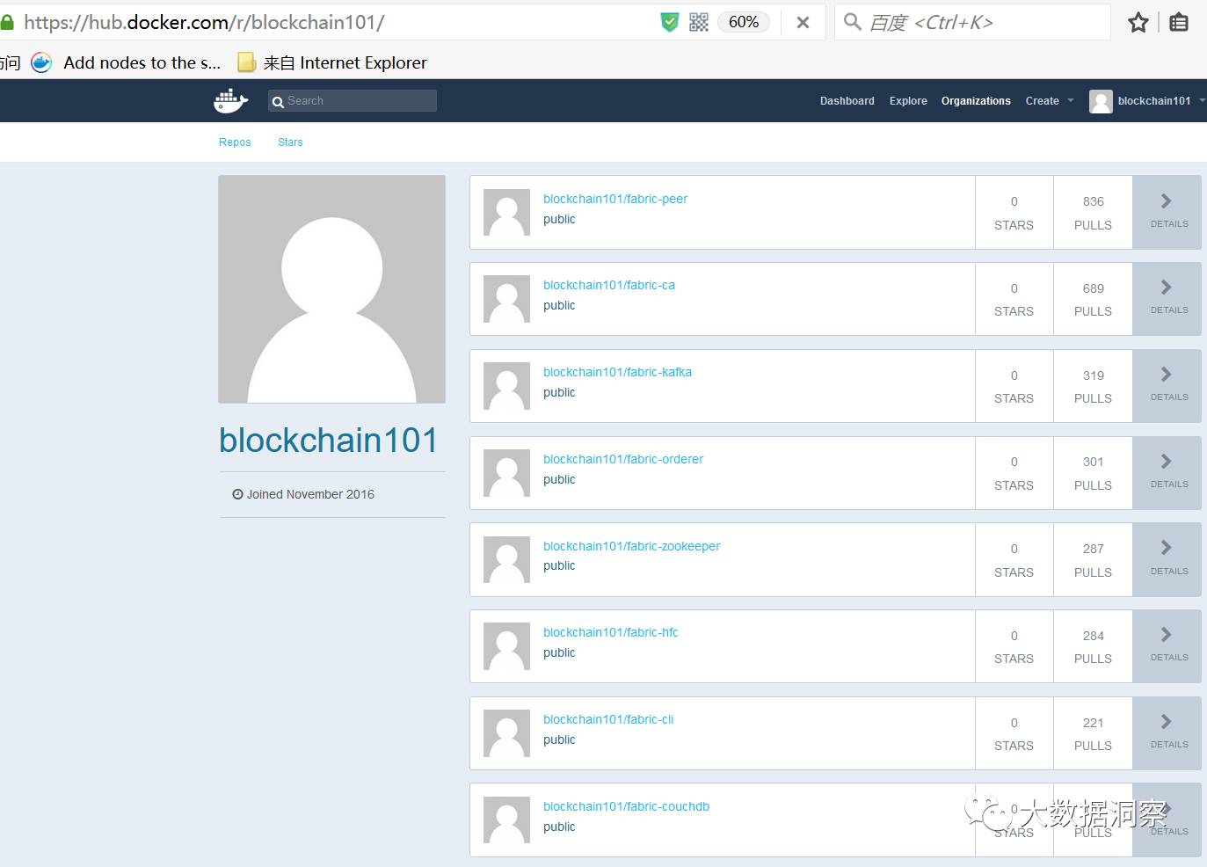Click the 287 PULLS count for fabric-zookeeper
This screenshot has height=867, width=1207.
click(1093, 560)
